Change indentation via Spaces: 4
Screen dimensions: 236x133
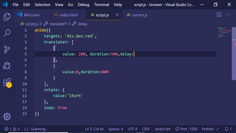[115, 129]
